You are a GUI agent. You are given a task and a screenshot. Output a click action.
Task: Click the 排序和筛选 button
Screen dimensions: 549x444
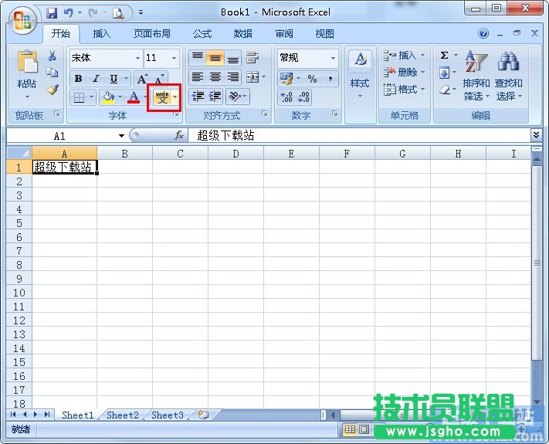click(x=476, y=77)
